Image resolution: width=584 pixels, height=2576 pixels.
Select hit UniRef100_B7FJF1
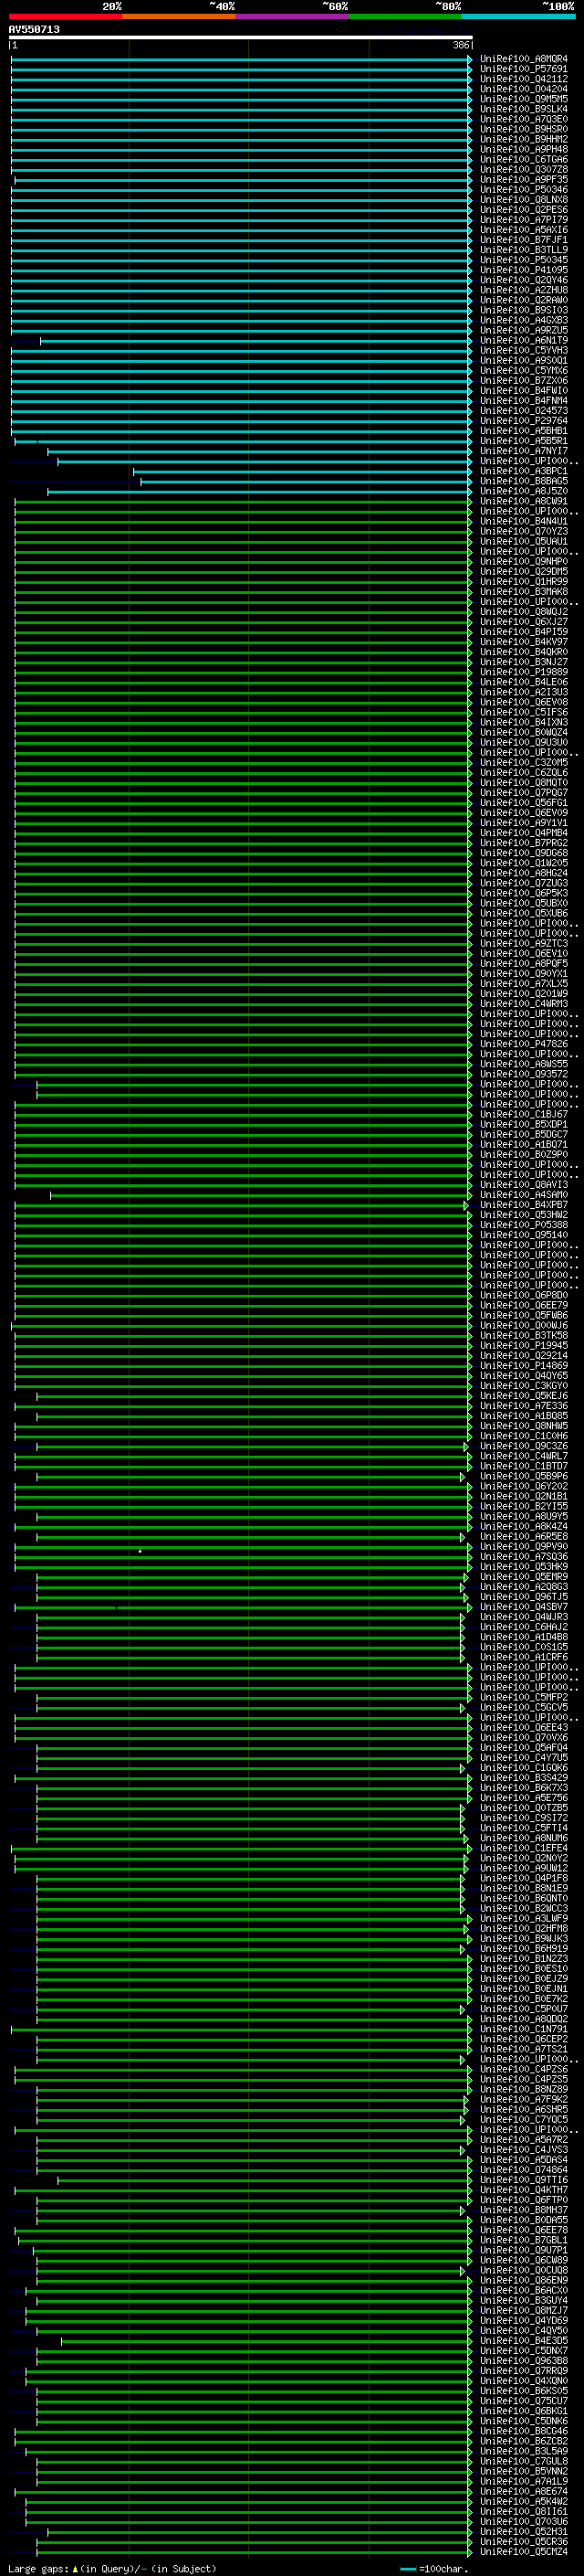523,240
